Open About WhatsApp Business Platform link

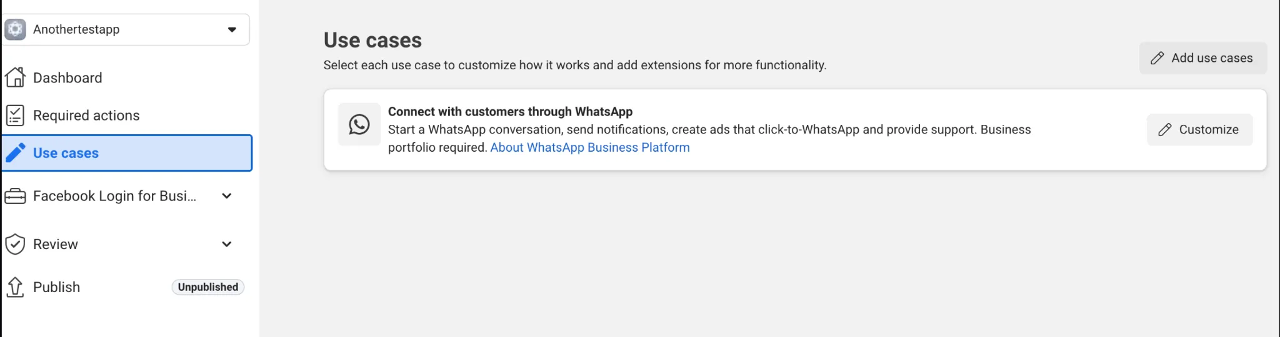(x=590, y=148)
